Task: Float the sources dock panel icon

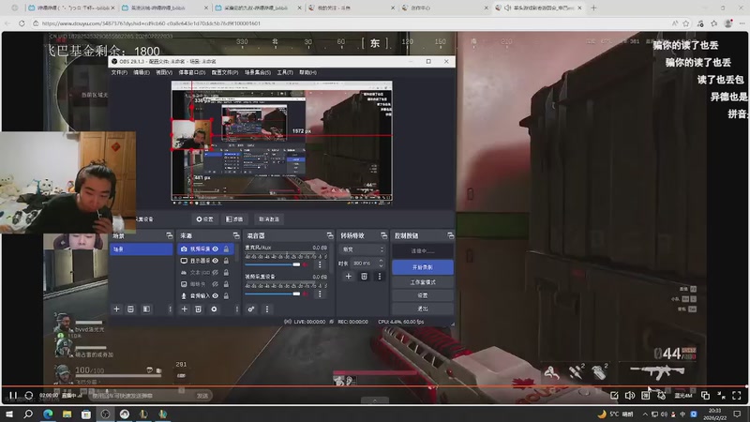Action: pos(236,235)
